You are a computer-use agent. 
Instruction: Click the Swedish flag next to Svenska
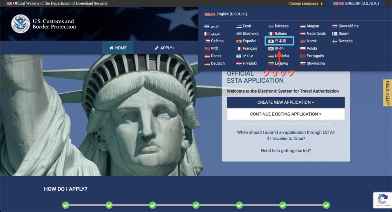pyautogui.click(x=335, y=41)
